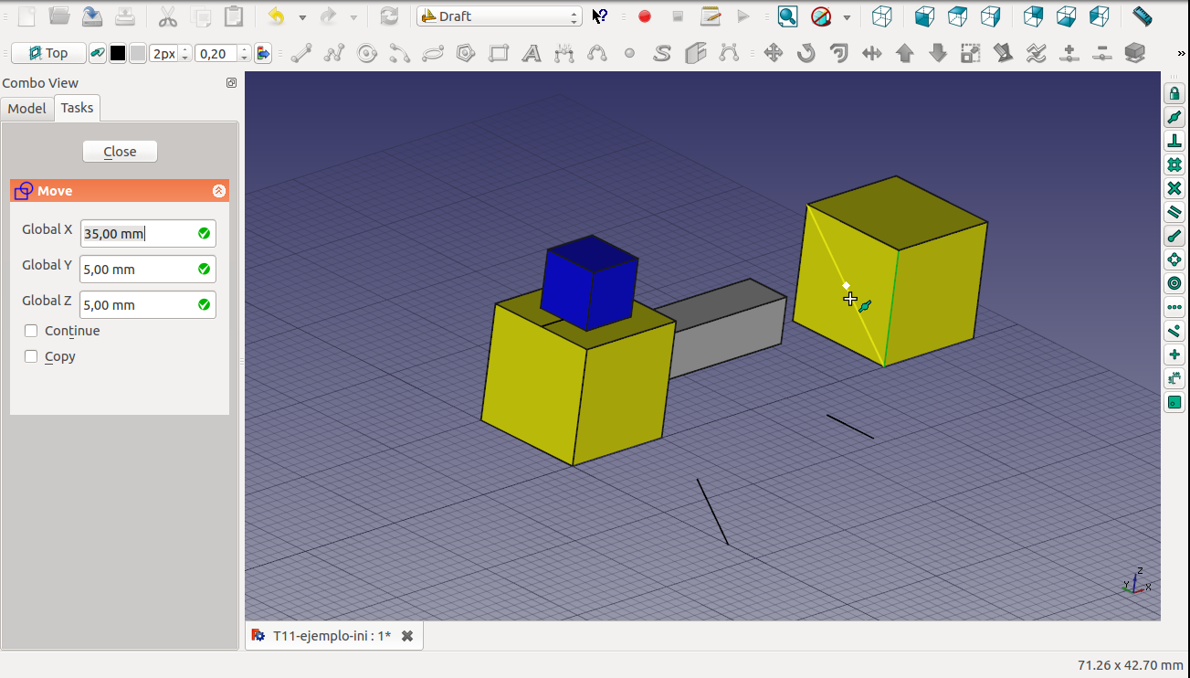Click the black line color swatch
The height and width of the screenshot is (678, 1190).
[118, 54]
